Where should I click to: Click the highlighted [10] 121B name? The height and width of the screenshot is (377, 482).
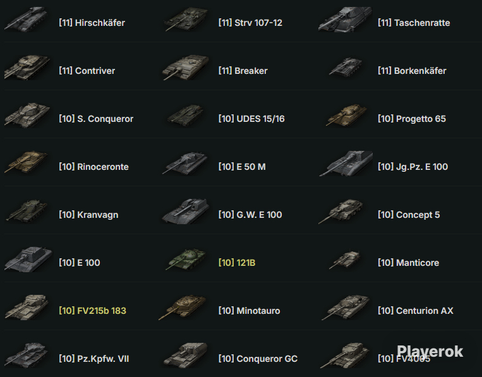tap(237, 263)
